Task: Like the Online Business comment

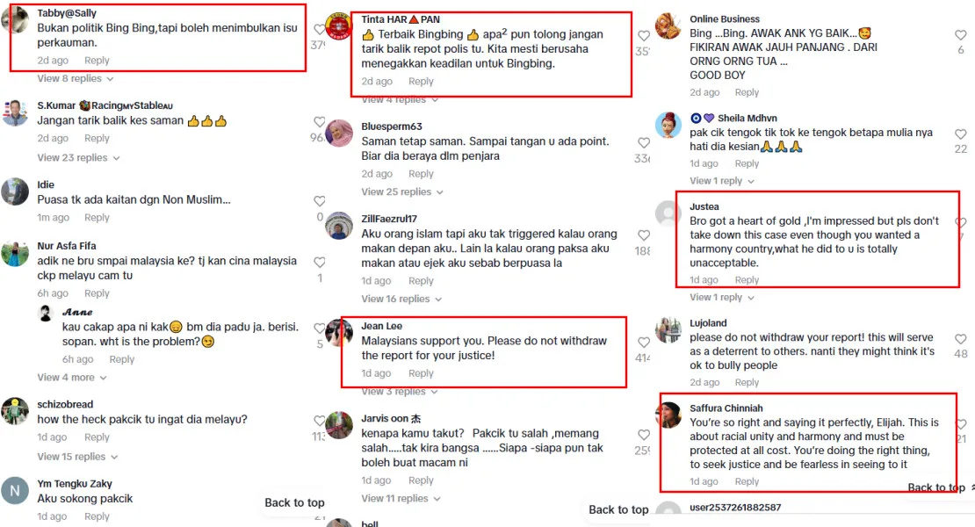Action: [961, 35]
